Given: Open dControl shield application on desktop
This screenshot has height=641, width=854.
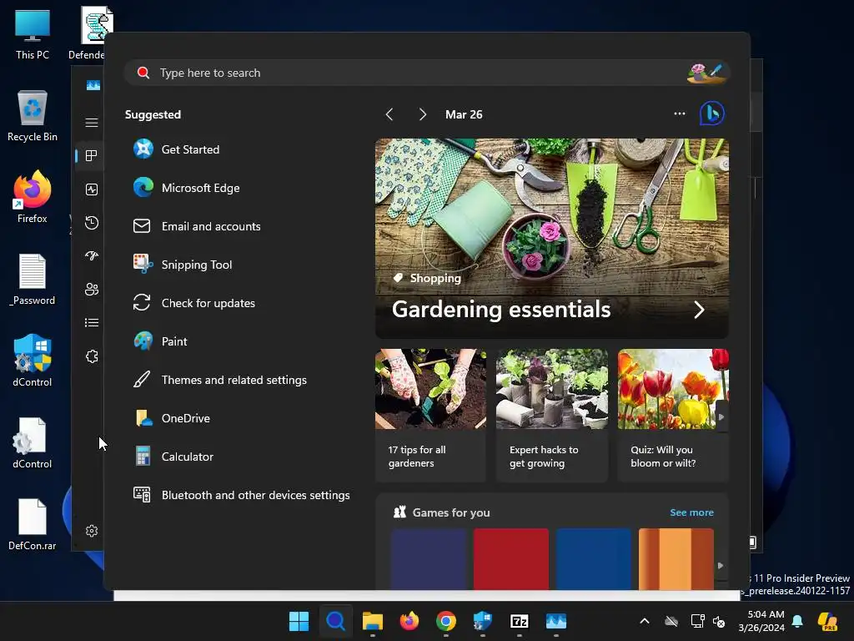Looking at the screenshot, I should (x=33, y=361).
